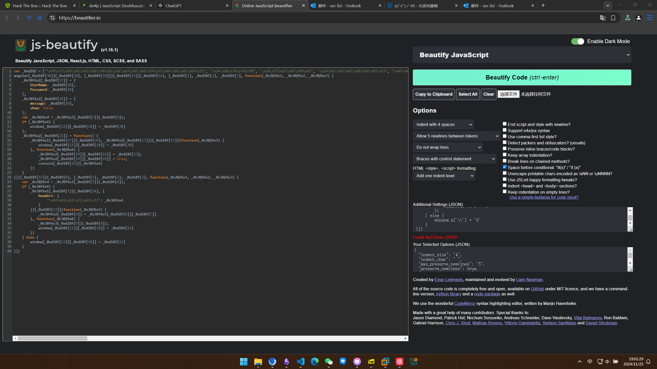
Task: Switch to the ChatGPT browser tab
Action: 193,5
